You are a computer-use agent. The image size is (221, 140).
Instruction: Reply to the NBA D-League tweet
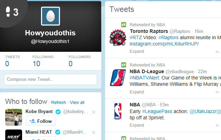pos(217,92)
